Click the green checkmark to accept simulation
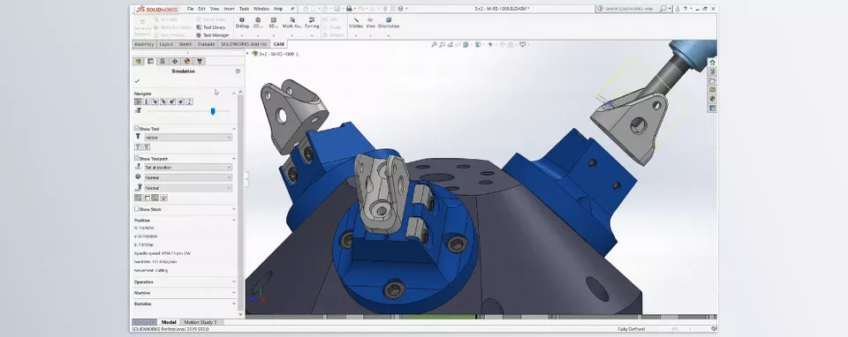The height and width of the screenshot is (337, 848). tap(138, 81)
